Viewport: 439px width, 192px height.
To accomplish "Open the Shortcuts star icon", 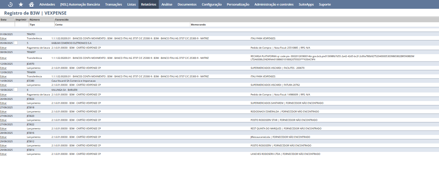I will (x=21, y=4).
